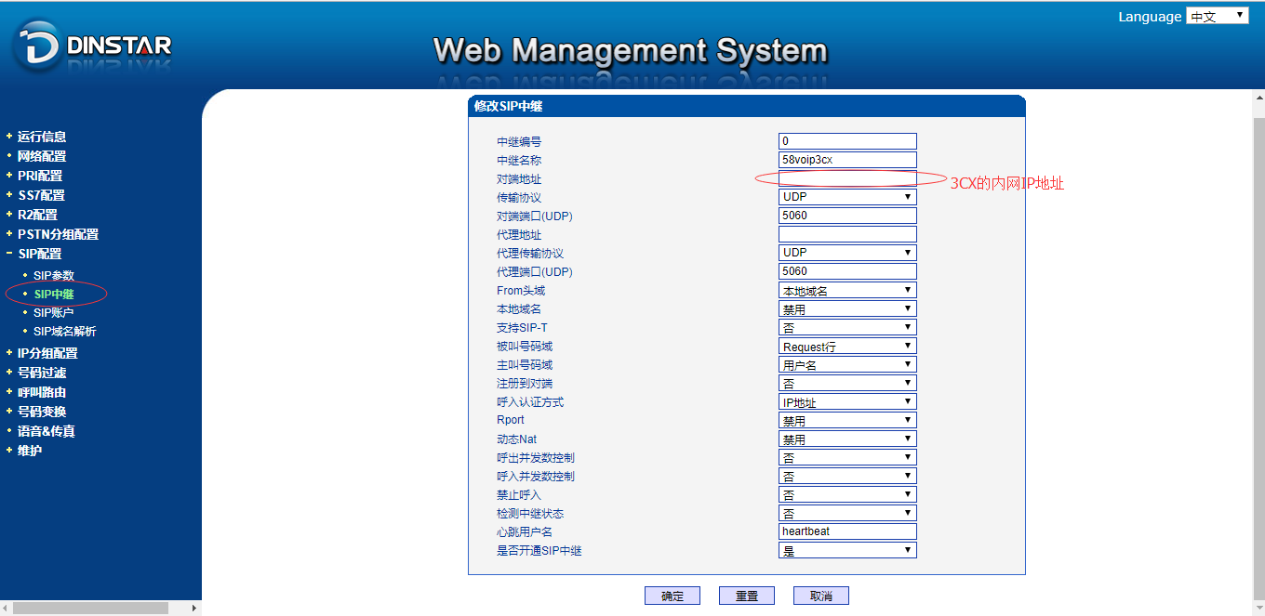
Task: Open the 动态Nat dropdown
Action: [x=847, y=439]
